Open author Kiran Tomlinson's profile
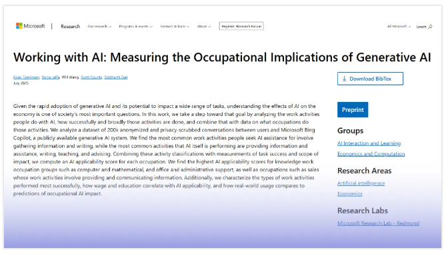Screen dimensions: 446x254 pyautogui.click(x=26, y=77)
